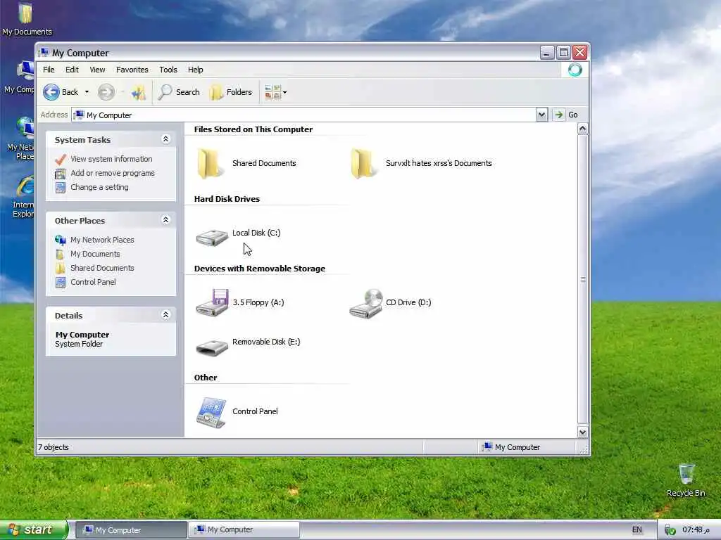Image resolution: width=721 pixels, height=540 pixels.
Task: Open the File menu
Action: click(49, 70)
